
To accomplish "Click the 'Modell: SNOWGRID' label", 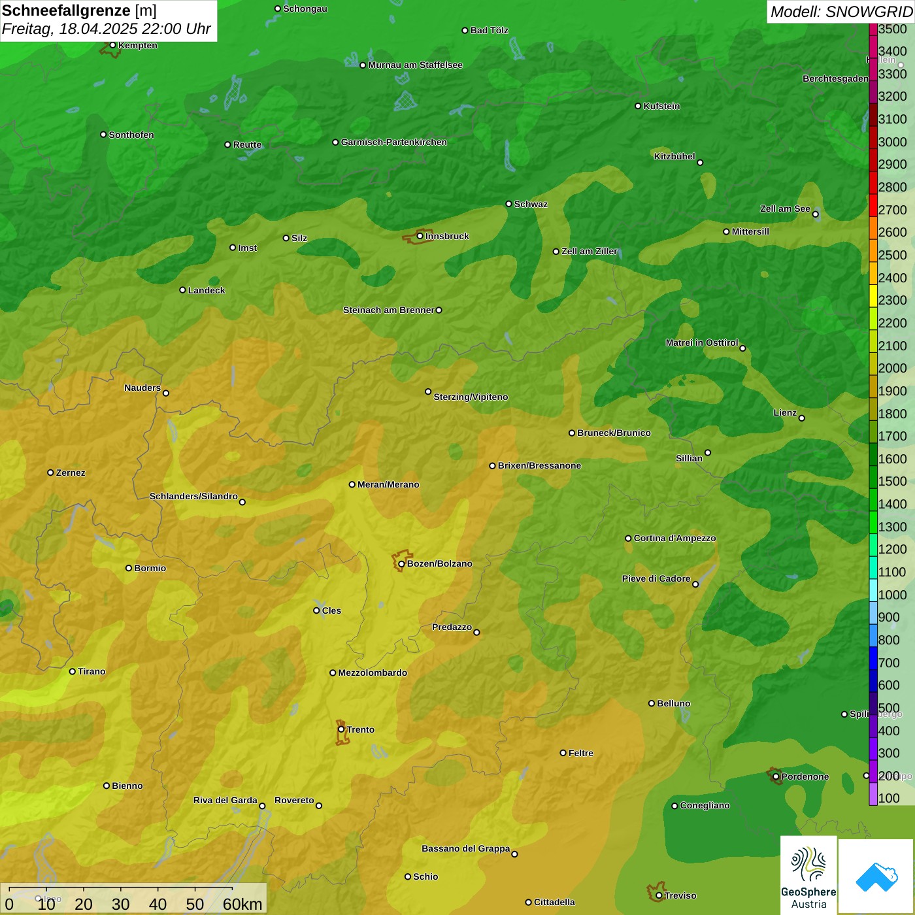I will [841, 12].
